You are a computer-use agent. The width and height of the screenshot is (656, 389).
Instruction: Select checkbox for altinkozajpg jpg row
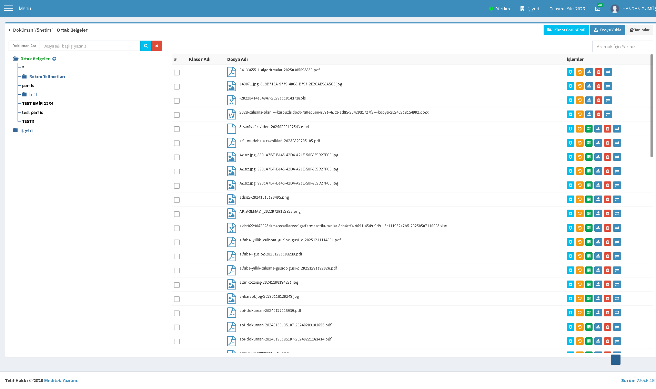pos(177,285)
